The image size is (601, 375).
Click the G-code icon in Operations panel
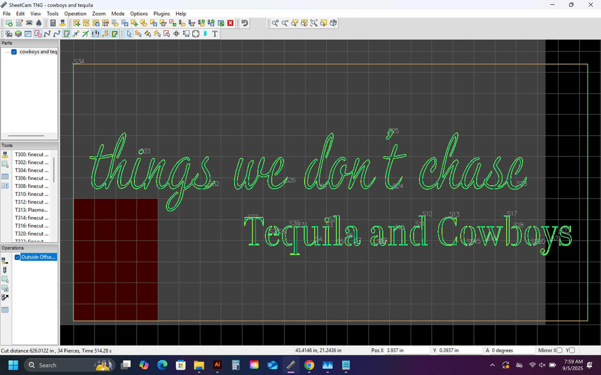tap(5, 279)
